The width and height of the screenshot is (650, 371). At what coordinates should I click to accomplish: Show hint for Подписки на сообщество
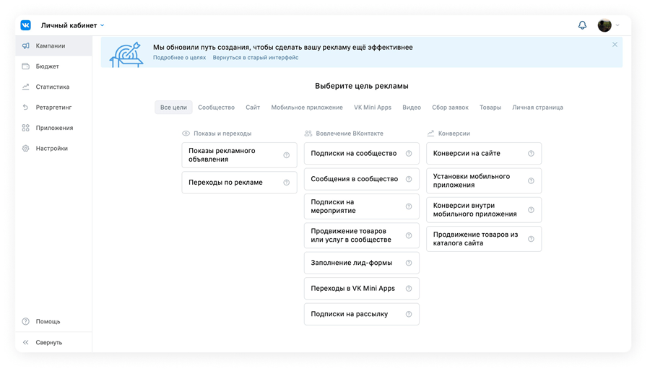pos(409,154)
